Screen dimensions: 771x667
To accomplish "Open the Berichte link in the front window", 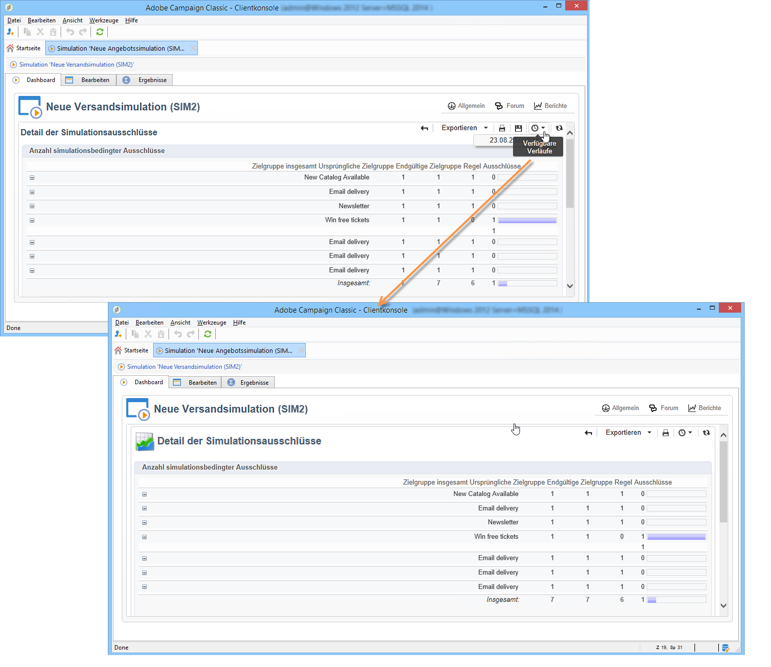I will (704, 408).
